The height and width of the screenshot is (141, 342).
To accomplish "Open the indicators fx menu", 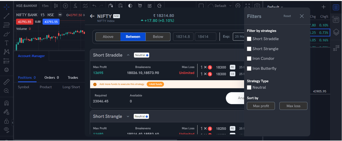I will coord(75,6).
